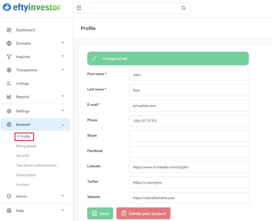
Task: Click the Transactions dollar icon
Action: click(9, 70)
